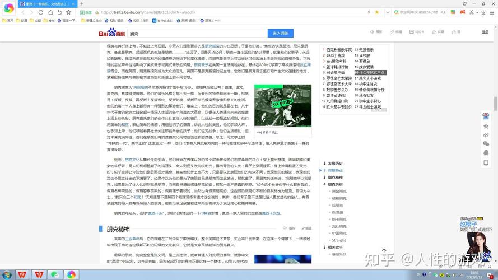Jump to Straight subsection in side catalog
498x280 pixels.
(339, 240)
